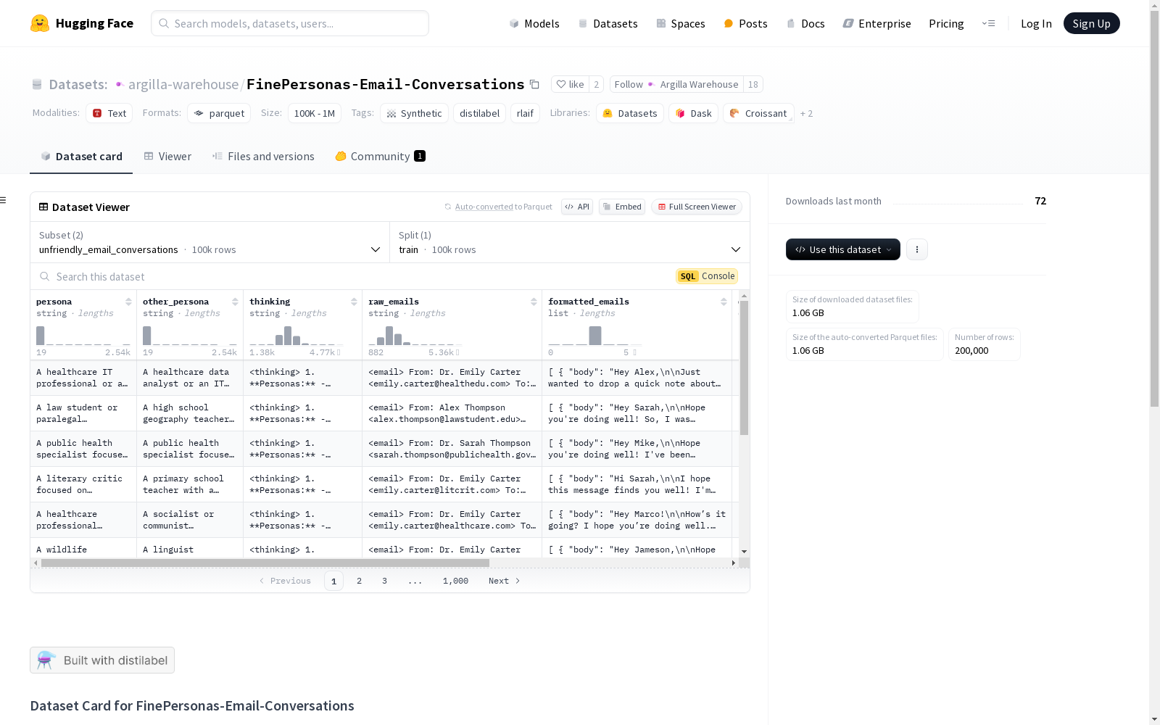The image size is (1160, 725).
Task: Open Docs in top navigation
Action: point(805,23)
